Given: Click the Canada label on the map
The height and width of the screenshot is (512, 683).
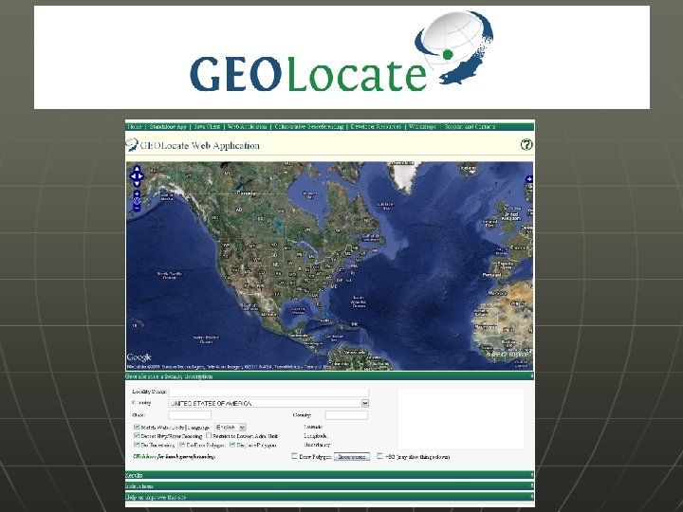Looking at the screenshot, I should 246,192.
